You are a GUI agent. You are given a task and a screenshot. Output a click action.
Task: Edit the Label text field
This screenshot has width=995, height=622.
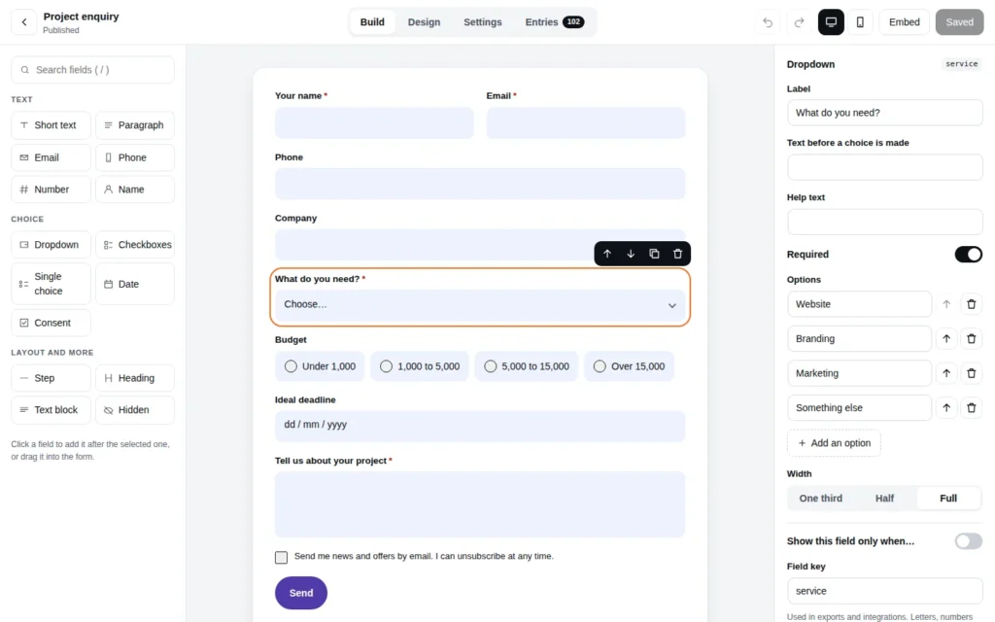[x=884, y=113]
